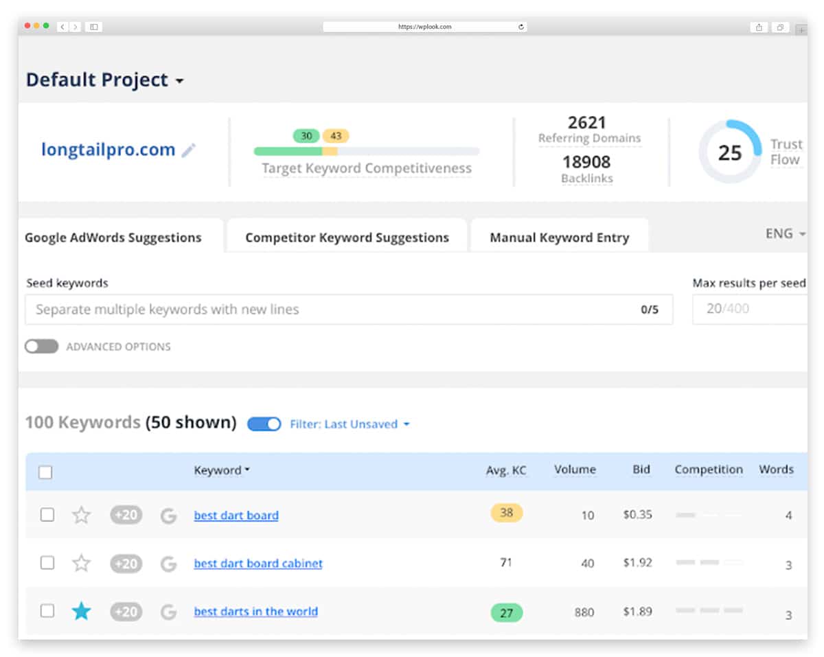The image size is (824, 657).
Task: Toggle the Advanced Options switch
Action: pyautogui.click(x=41, y=347)
